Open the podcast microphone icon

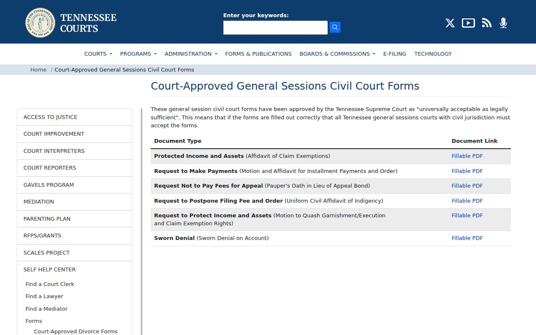tap(503, 23)
